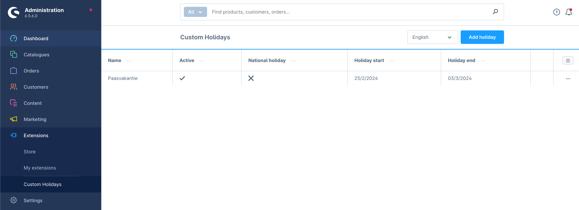Sort by the Holiday start column header
The width and height of the screenshot is (579, 210).
click(369, 60)
